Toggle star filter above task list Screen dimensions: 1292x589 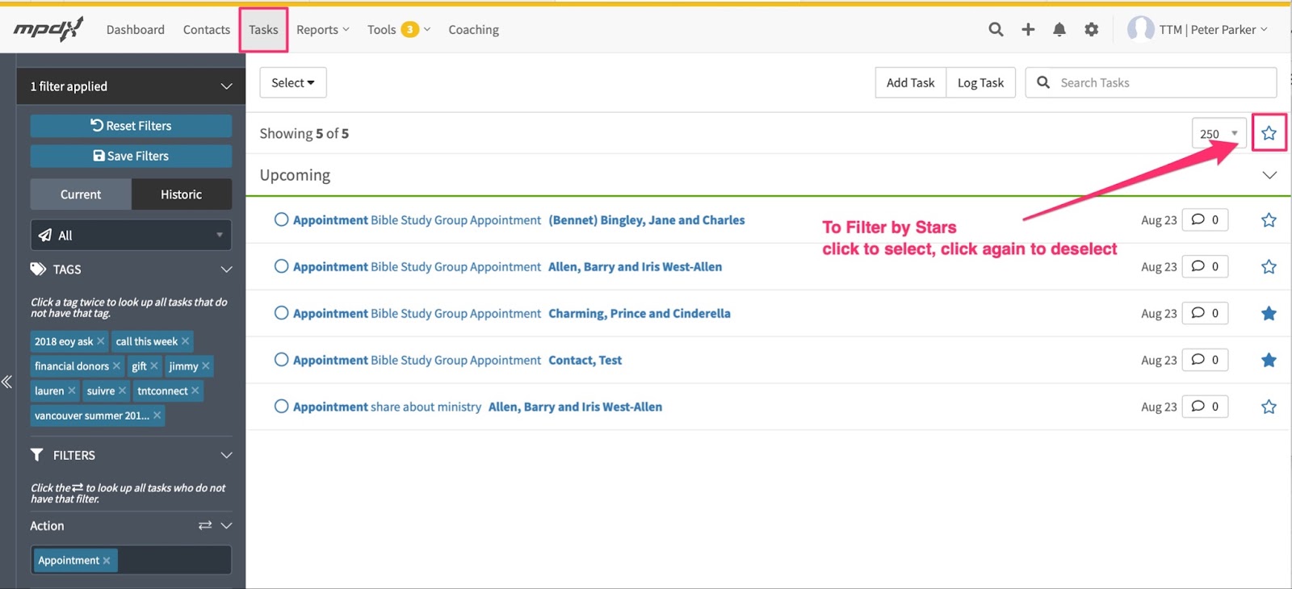click(1269, 133)
